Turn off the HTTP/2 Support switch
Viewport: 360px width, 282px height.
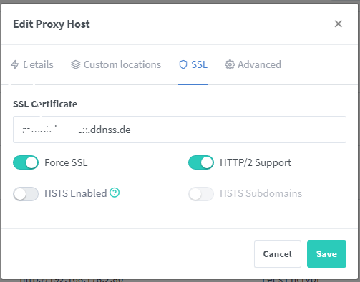pos(201,162)
